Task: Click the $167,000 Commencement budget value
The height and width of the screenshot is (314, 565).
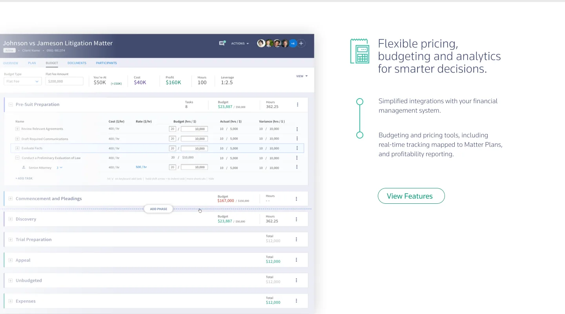Action: coord(226,201)
